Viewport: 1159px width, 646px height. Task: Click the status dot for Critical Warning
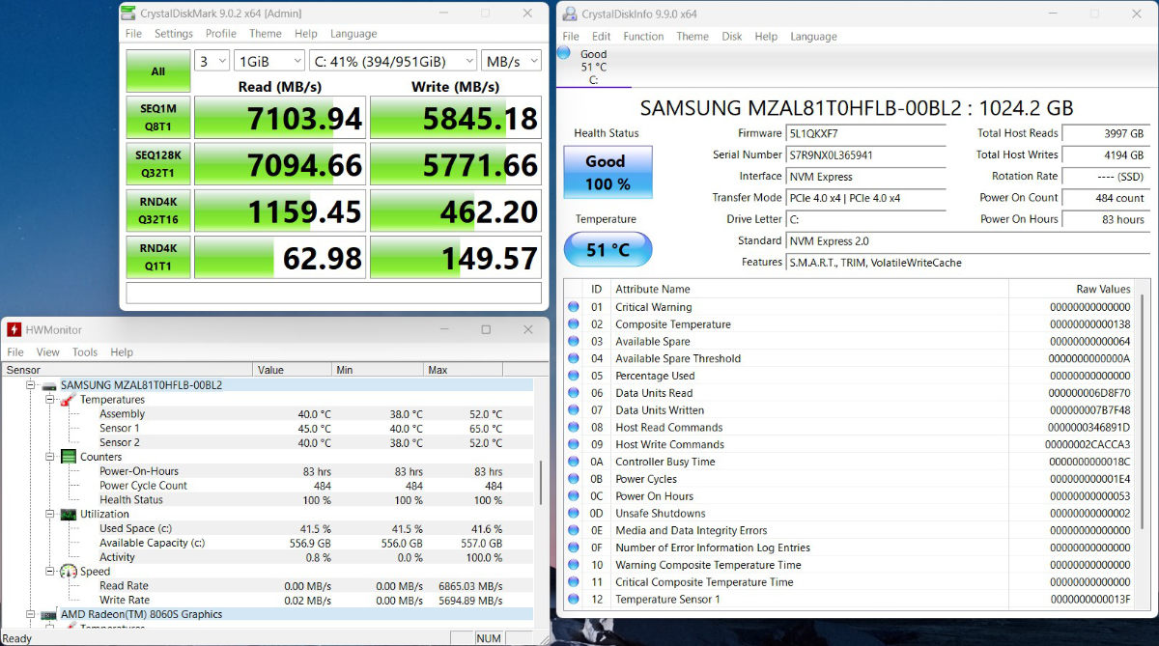pos(574,307)
